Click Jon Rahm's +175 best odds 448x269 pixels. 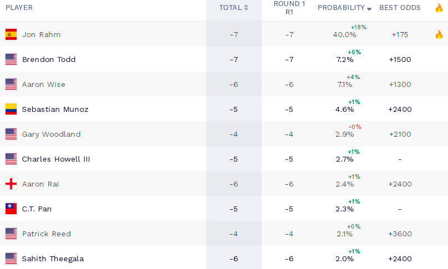400,34
